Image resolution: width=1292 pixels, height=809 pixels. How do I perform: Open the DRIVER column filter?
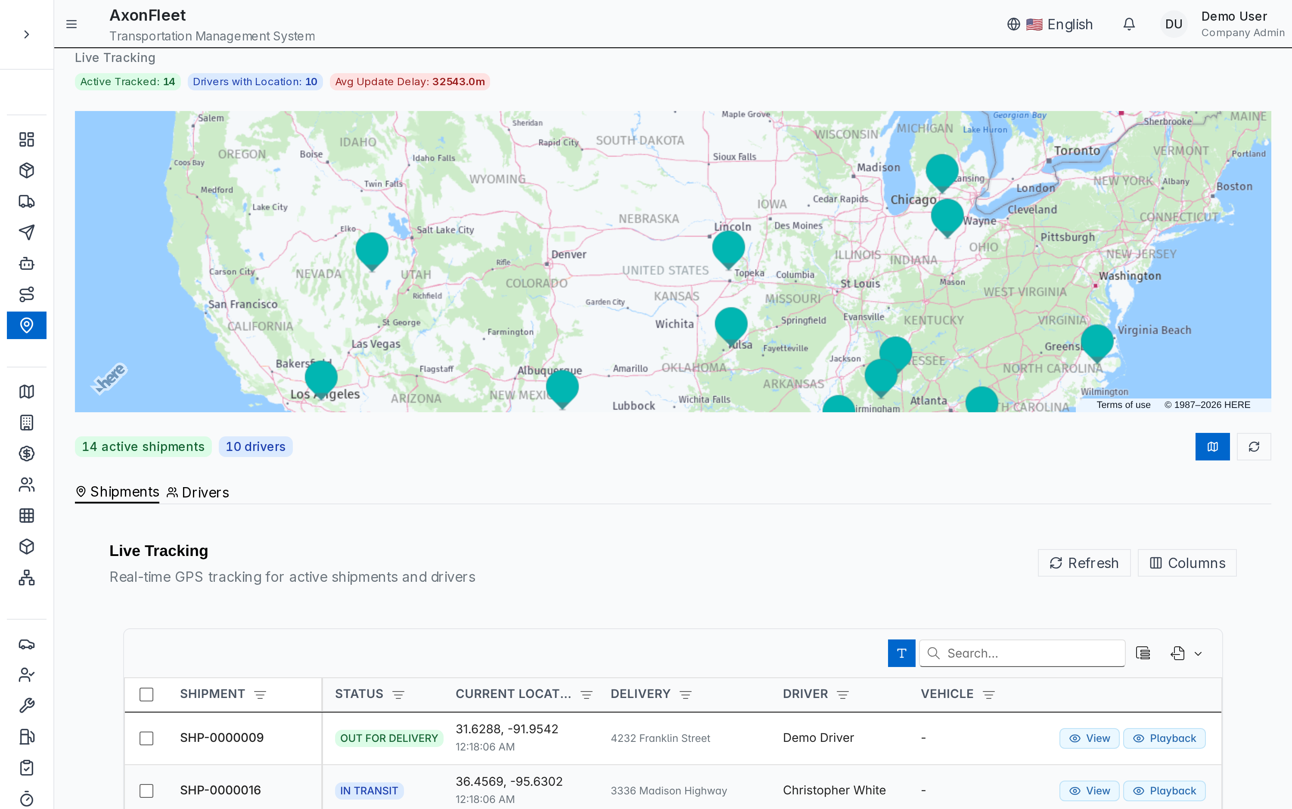point(843,695)
